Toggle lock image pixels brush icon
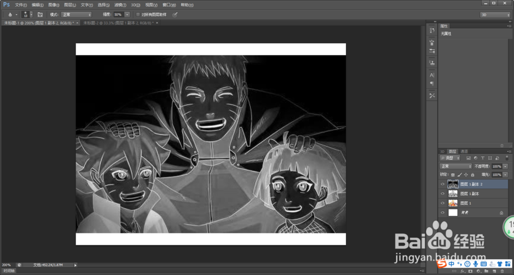This screenshot has height=275, width=514. click(460, 175)
